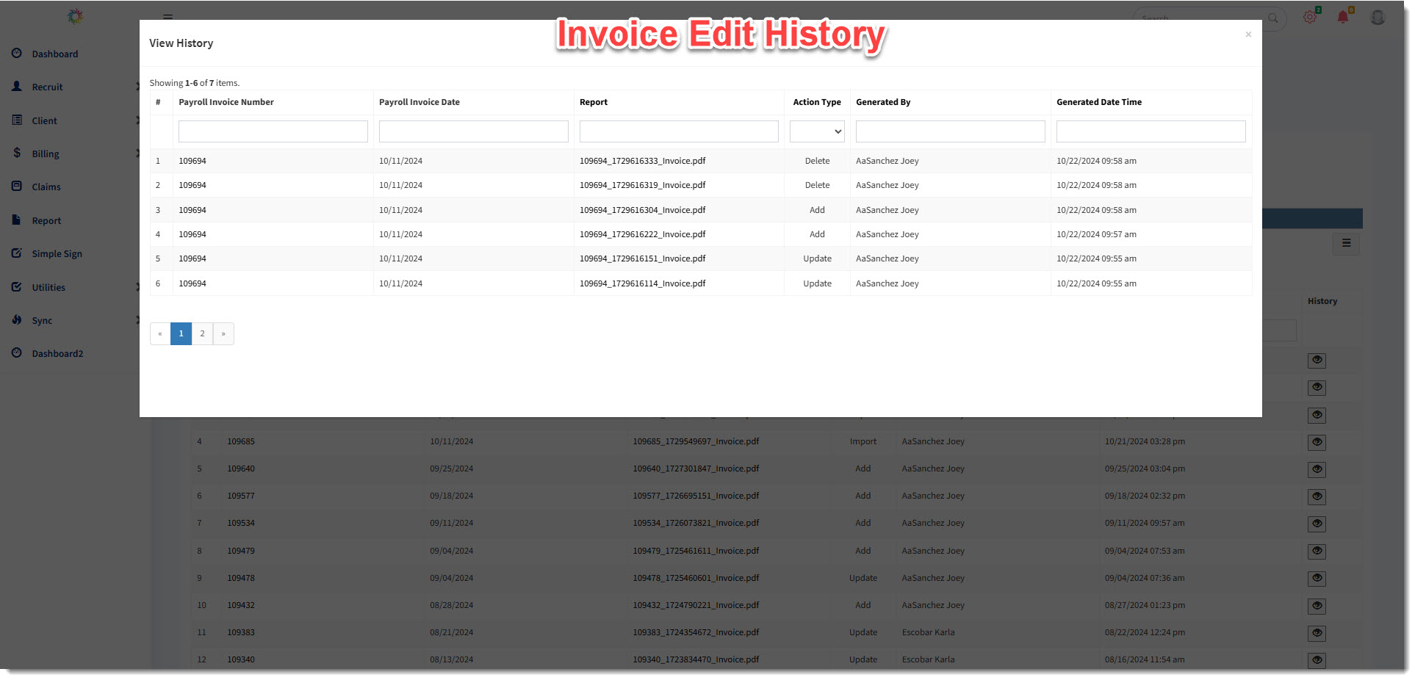Open the Report sidebar menu item

(x=46, y=220)
